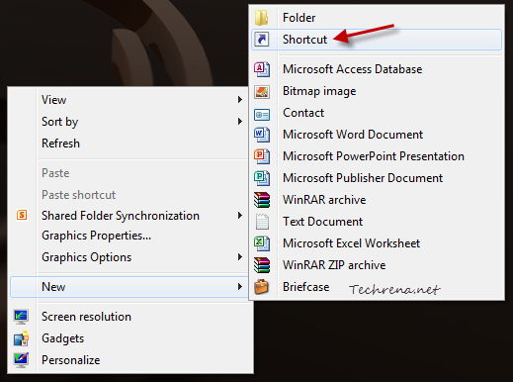Expand Shared Folder Synchronization submenu arrow
The height and width of the screenshot is (382, 513).
[x=240, y=216]
